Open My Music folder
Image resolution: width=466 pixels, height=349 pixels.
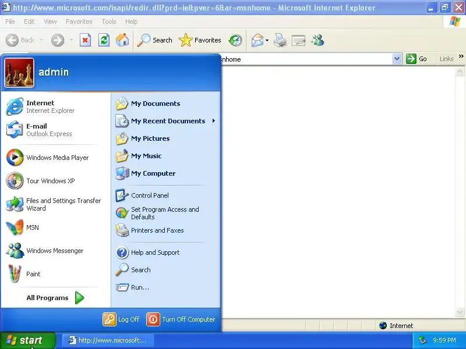(166, 156)
